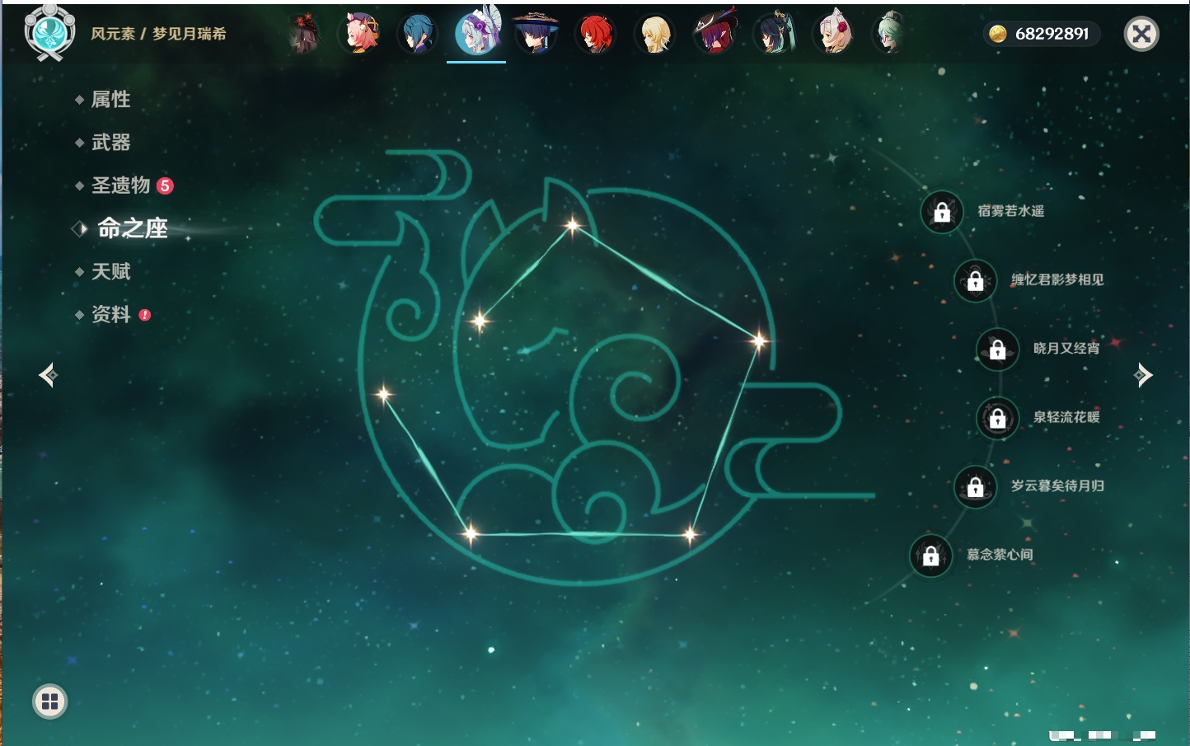
Task: View locked constellation 晓月又经宵
Action: click(998, 349)
